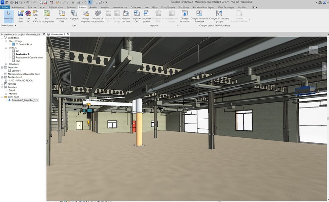Expand the Elévations tree node
The height and width of the screenshot is (202, 329).
tap(6, 64)
